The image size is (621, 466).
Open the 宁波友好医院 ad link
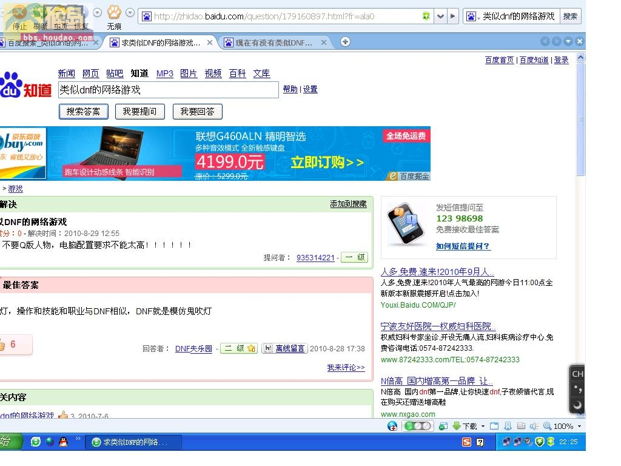(438, 326)
